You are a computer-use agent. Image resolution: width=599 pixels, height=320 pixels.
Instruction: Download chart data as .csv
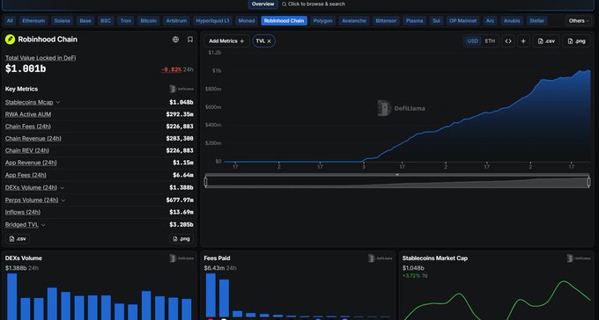pos(546,40)
